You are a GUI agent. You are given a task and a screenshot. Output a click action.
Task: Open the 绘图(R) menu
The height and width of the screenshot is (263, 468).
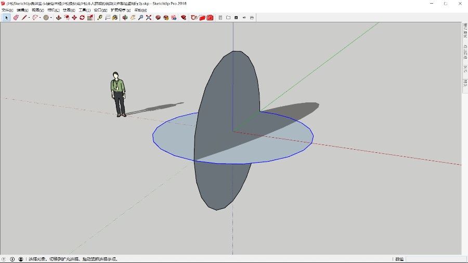(69, 10)
